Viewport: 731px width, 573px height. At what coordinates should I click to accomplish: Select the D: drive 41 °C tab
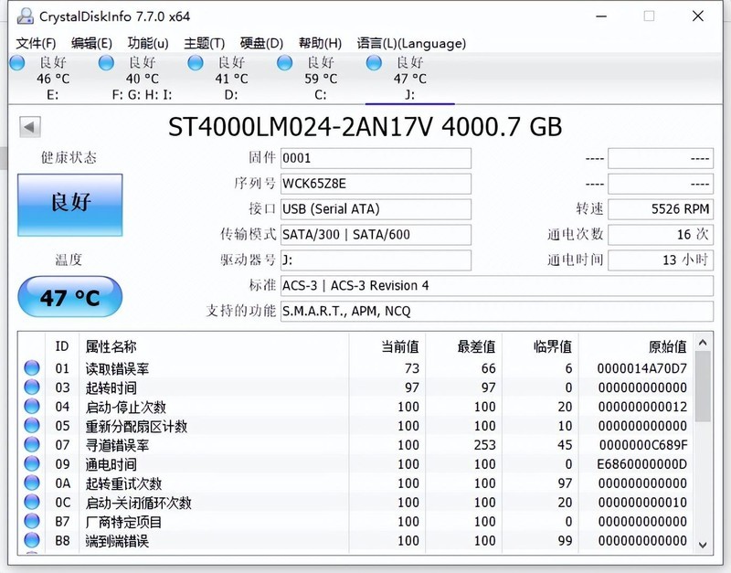click(x=231, y=79)
